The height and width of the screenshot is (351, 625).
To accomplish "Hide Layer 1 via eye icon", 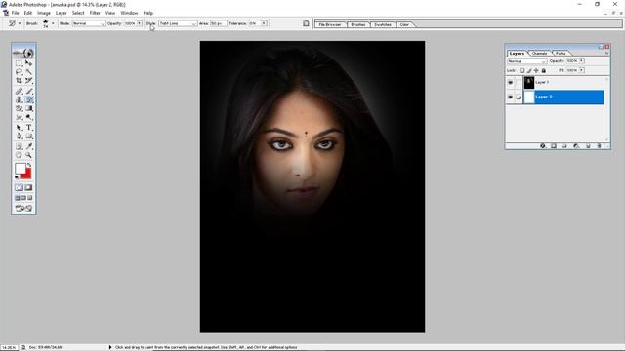I will (x=510, y=82).
